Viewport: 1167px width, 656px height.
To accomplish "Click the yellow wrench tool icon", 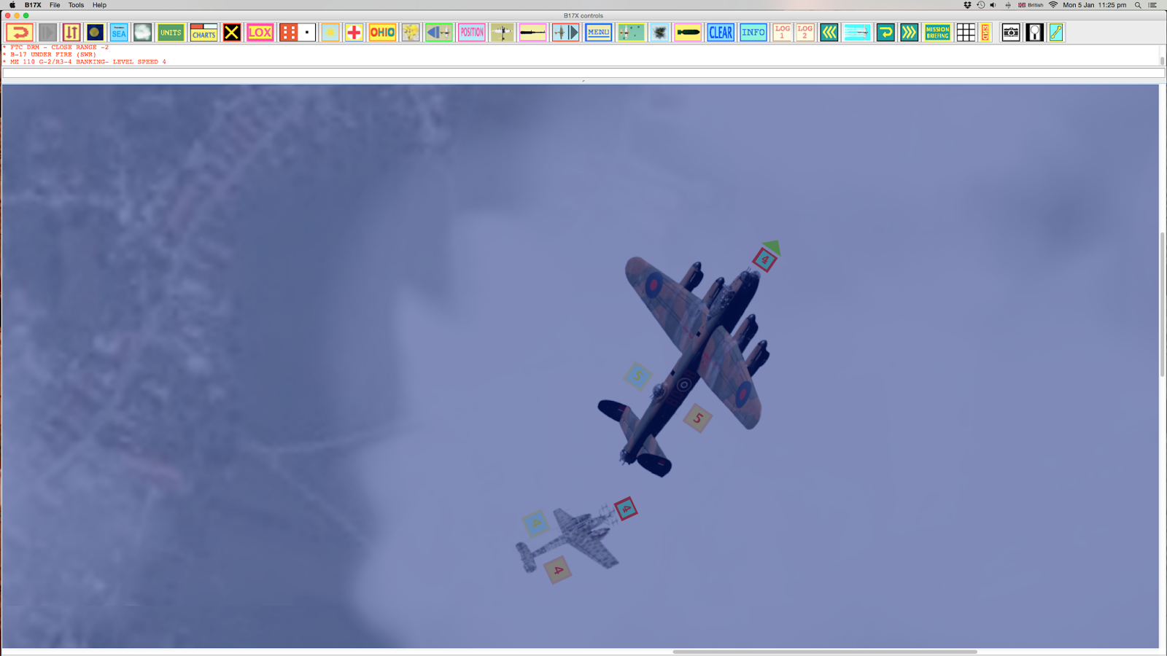I will pyautogui.click(x=1056, y=32).
